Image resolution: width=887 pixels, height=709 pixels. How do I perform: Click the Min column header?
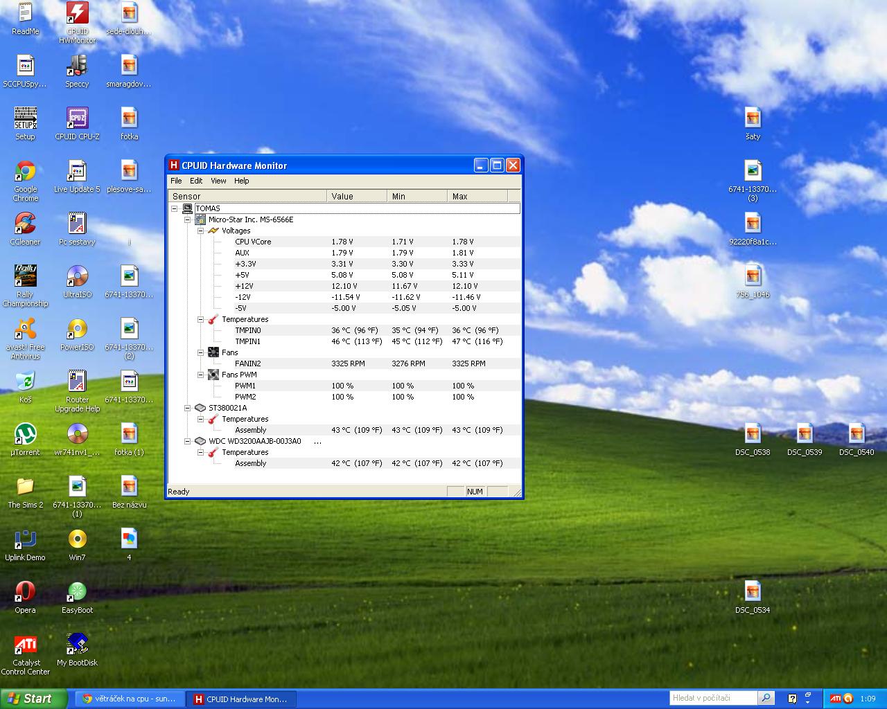click(417, 197)
